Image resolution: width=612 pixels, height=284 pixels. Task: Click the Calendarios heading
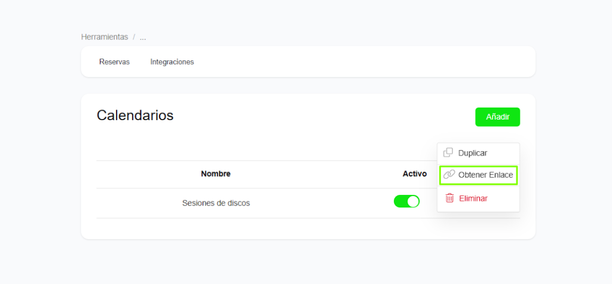click(135, 115)
